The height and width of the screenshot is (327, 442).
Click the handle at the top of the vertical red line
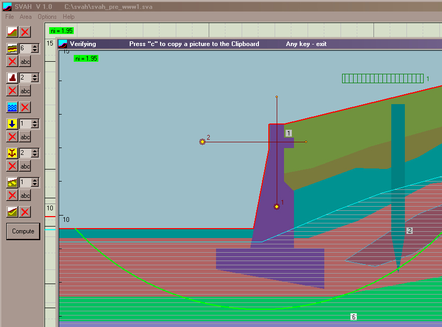[x=277, y=97]
